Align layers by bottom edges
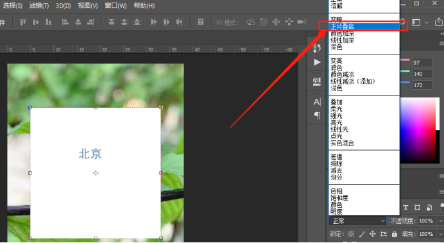Viewport: 444px width, 243px height. coord(49,22)
